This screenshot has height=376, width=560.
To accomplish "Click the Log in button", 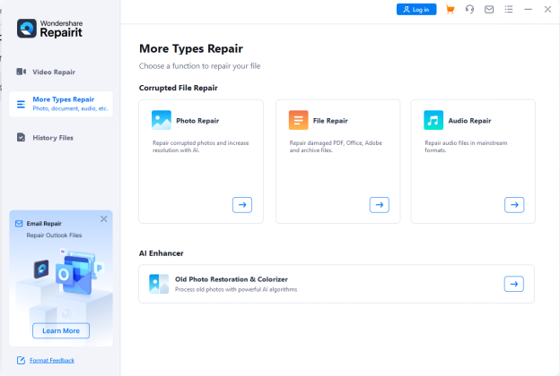I will click(x=416, y=10).
